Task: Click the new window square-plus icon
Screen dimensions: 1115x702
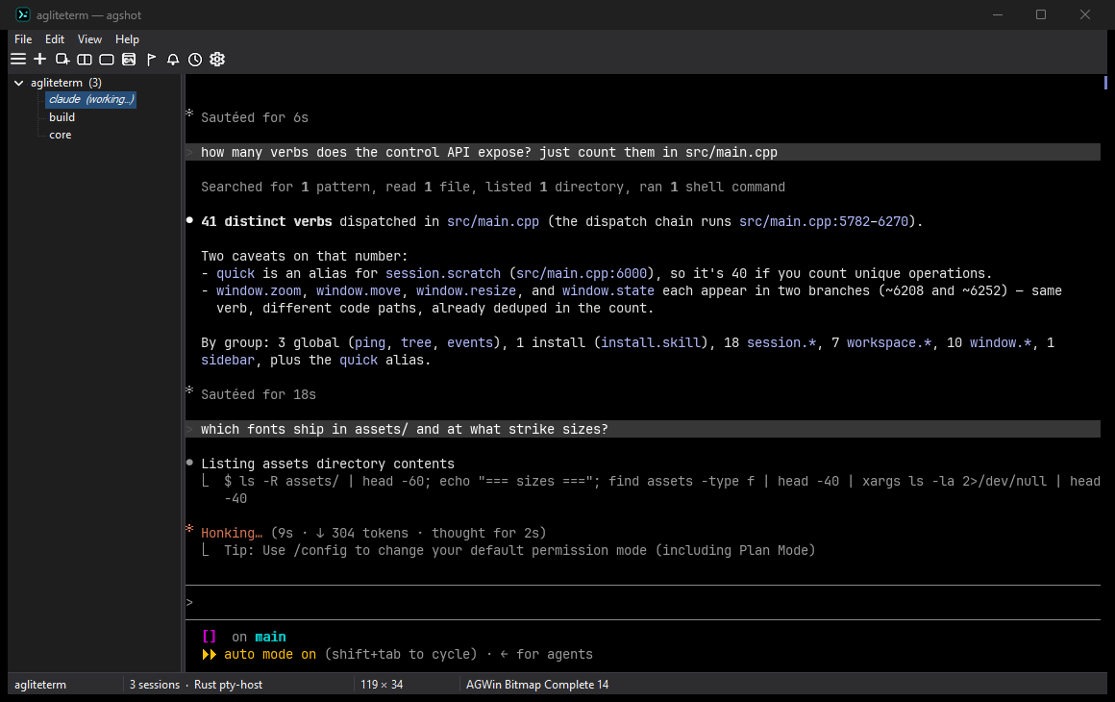Action: click(62, 59)
